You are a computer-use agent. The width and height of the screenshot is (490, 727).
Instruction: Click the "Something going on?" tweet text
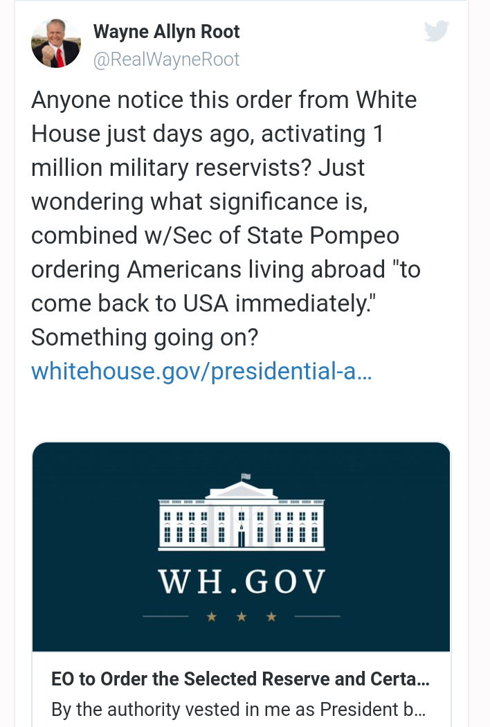(145, 337)
